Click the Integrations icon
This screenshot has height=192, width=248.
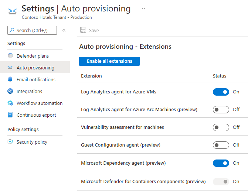pyautogui.click(x=10, y=91)
